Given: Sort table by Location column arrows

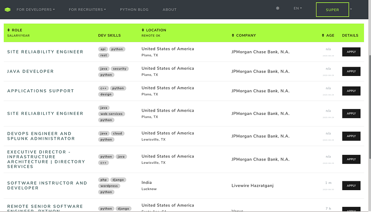Looking at the screenshot, I should 143,30.
